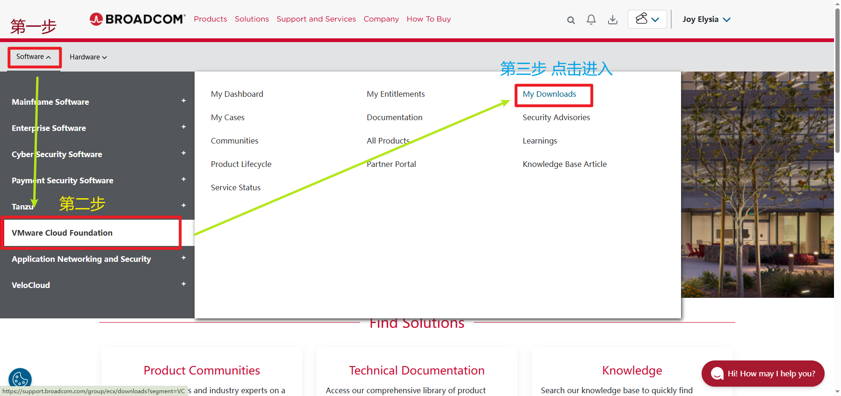Viewport: 841px width, 396px height.
Task: Open My Dashboard link
Action: pyautogui.click(x=237, y=94)
